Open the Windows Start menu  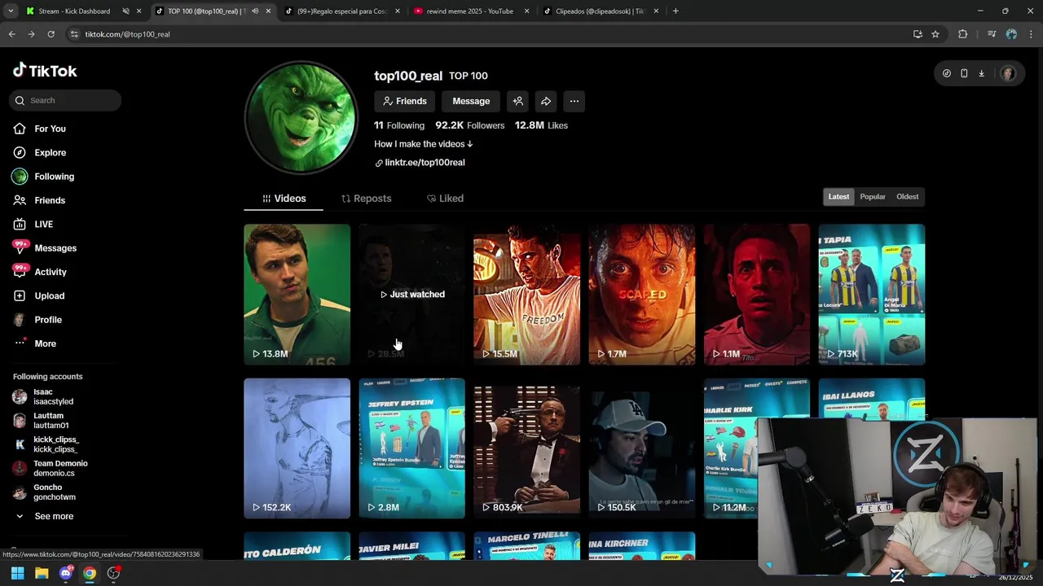pyautogui.click(x=17, y=573)
